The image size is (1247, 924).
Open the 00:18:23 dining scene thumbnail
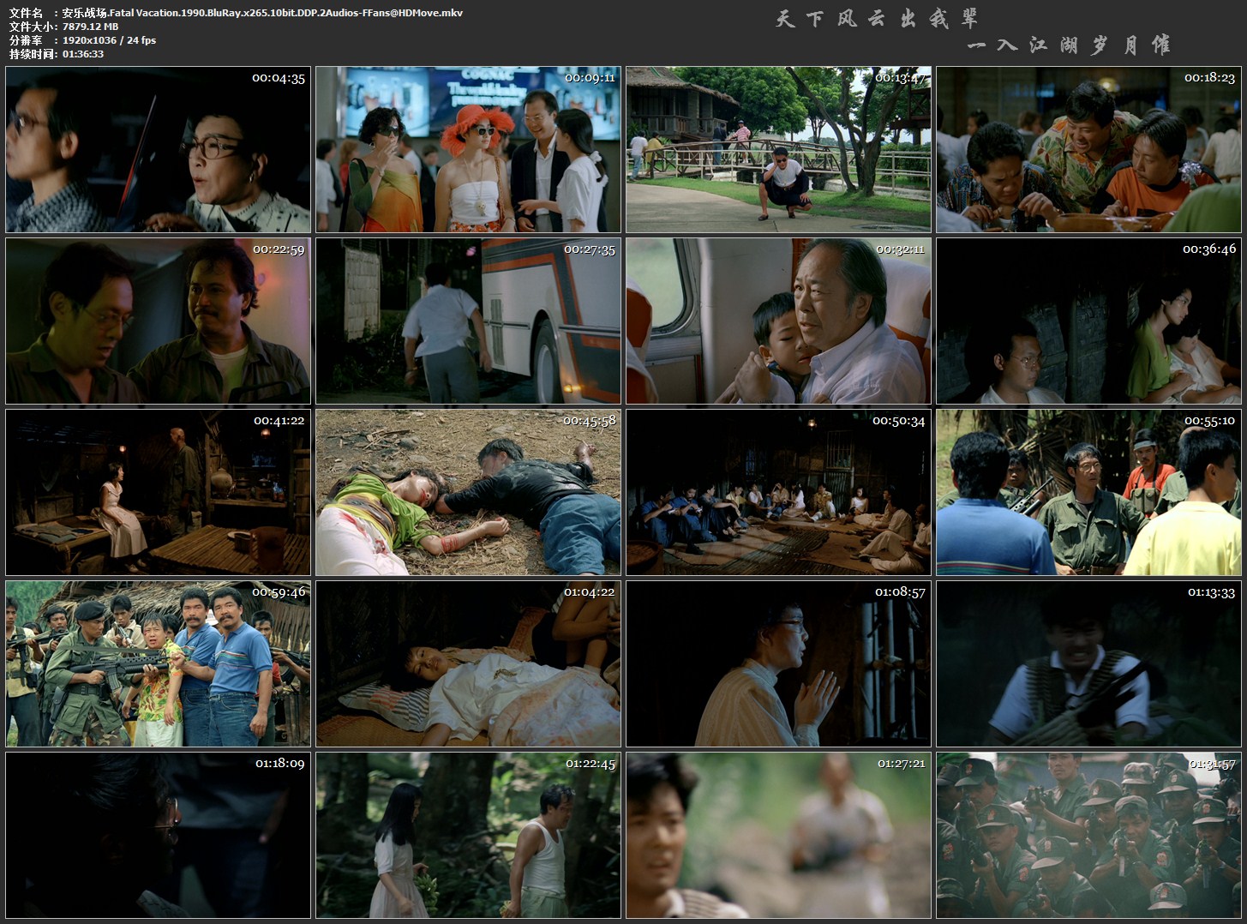[x=1088, y=149]
